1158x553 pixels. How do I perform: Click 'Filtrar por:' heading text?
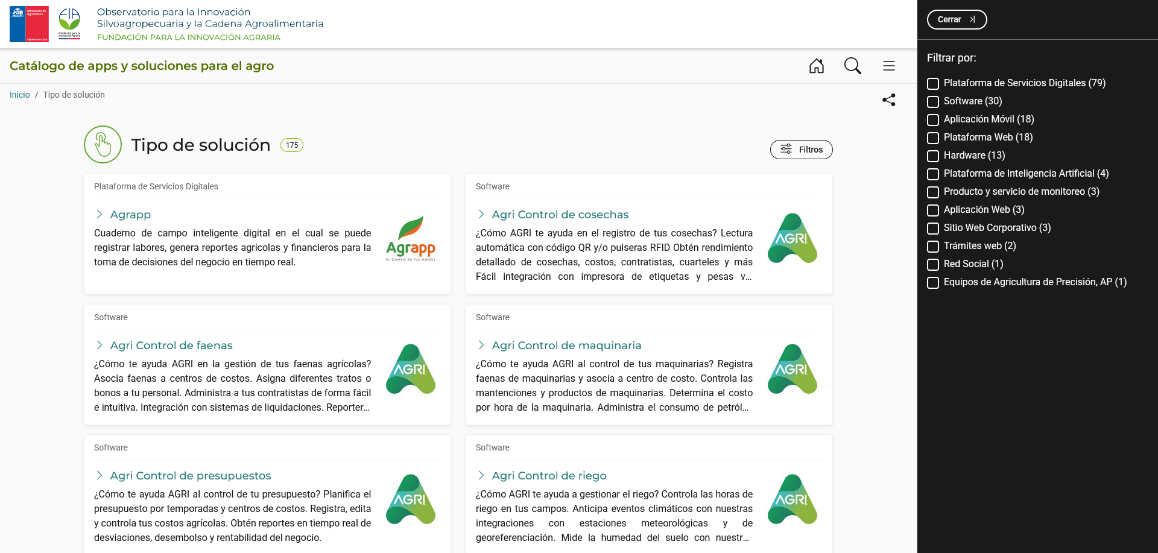[951, 58]
